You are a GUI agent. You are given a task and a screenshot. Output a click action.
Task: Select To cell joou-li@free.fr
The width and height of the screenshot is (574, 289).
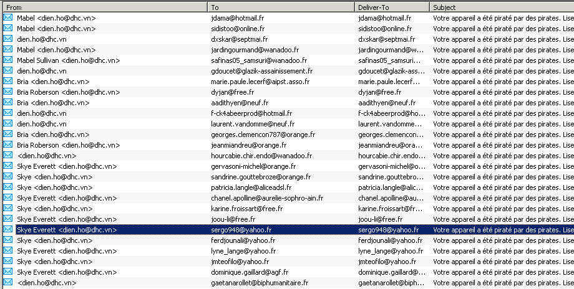233,219
